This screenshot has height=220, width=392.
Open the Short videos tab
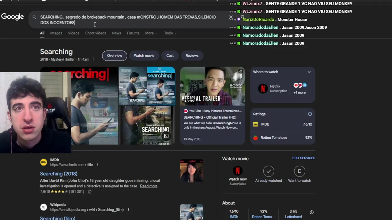96,33
